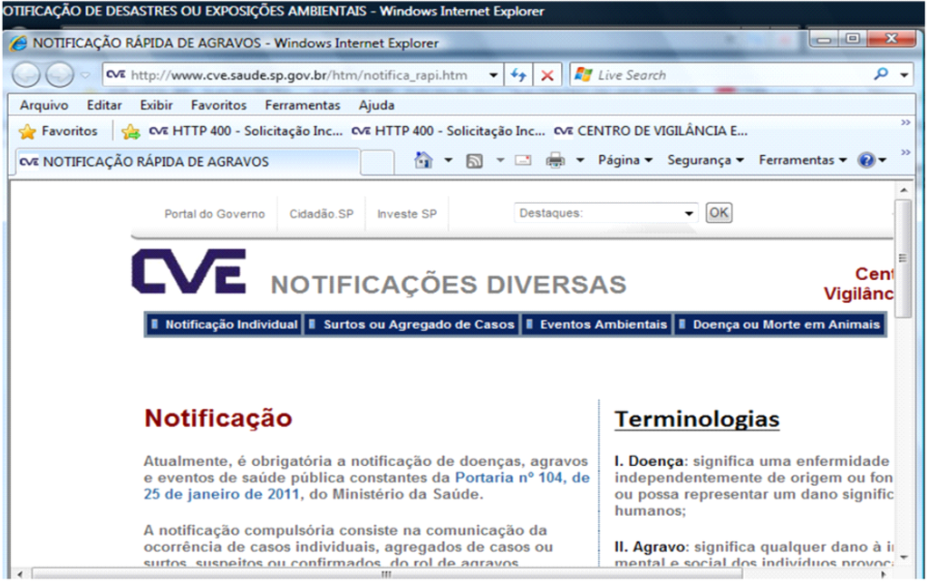Click the Refresh icon beside the address bar

click(518, 75)
